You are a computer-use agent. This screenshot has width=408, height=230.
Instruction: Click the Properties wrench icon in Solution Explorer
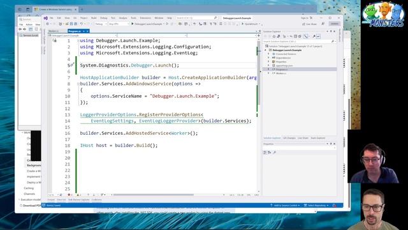[x=314, y=36]
